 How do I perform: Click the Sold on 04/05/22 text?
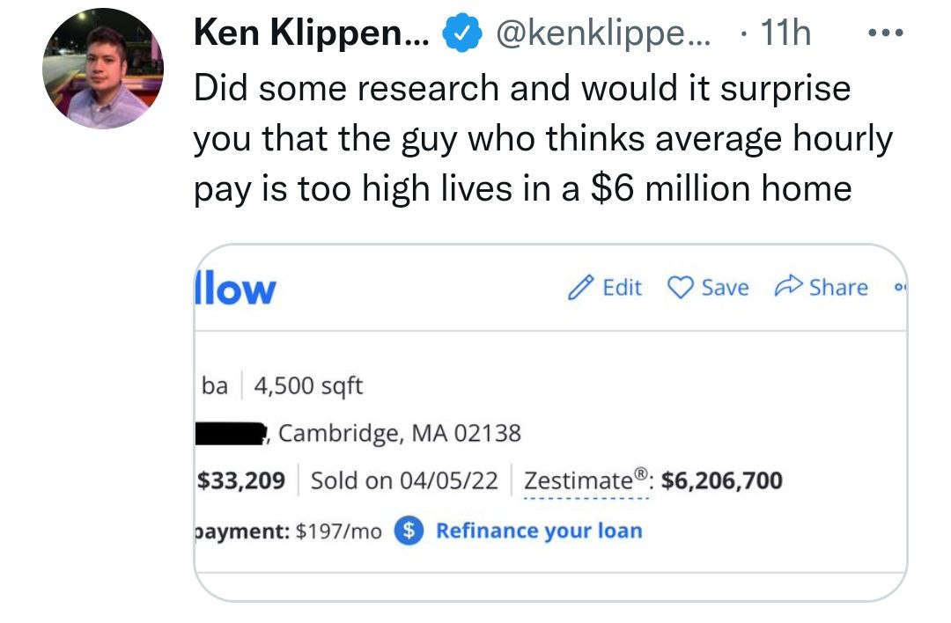pyautogui.click(x=404, y=481)
